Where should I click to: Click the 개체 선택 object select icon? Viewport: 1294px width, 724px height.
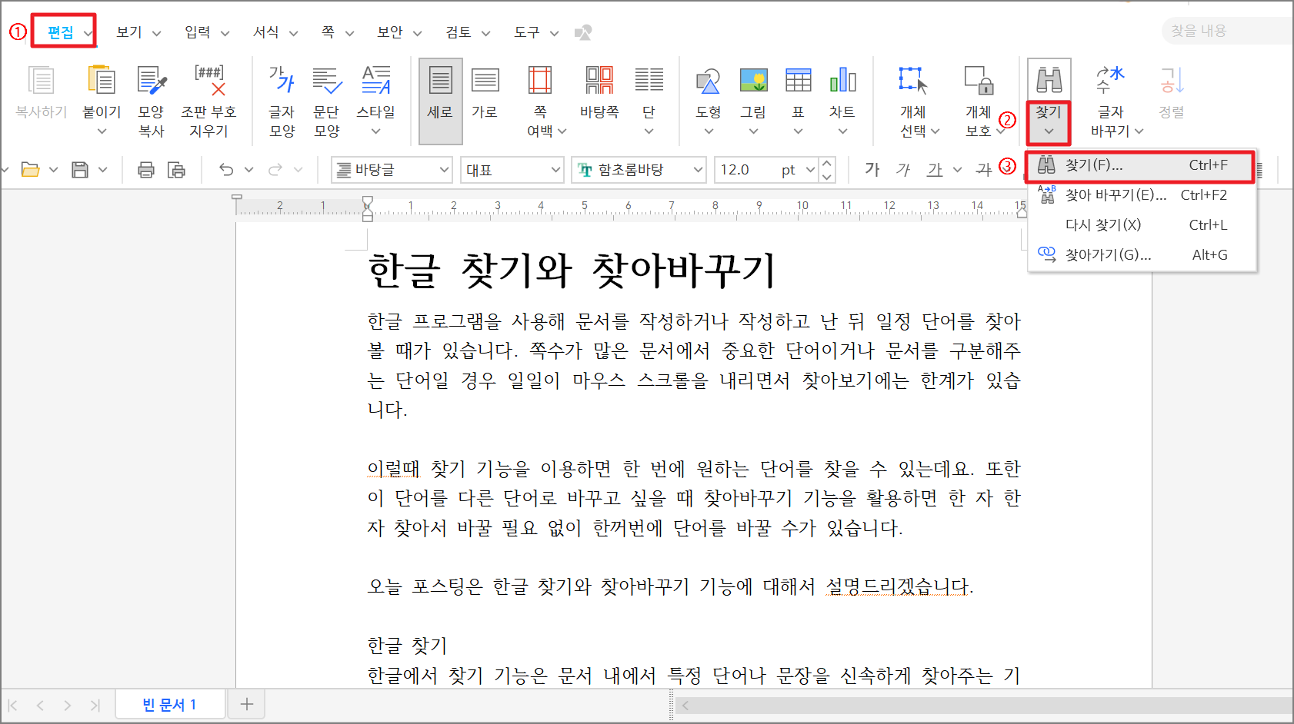click(913, 81)
